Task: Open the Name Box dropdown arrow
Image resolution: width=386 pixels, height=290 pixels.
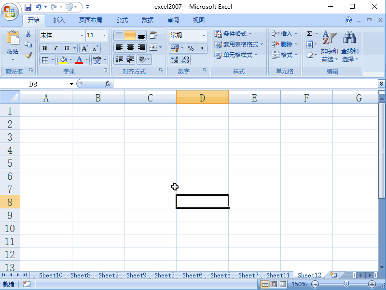Action: [71, 84]
